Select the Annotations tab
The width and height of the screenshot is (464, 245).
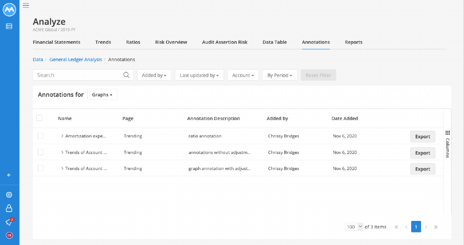coord(316,42)
